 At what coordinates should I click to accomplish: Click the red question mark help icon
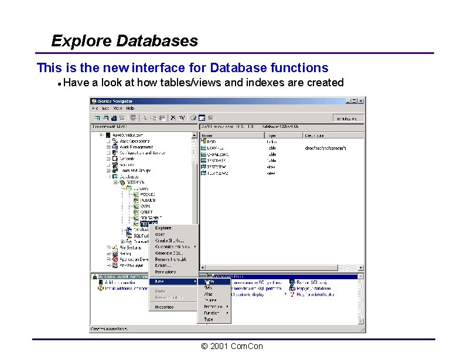pos(292,294)
